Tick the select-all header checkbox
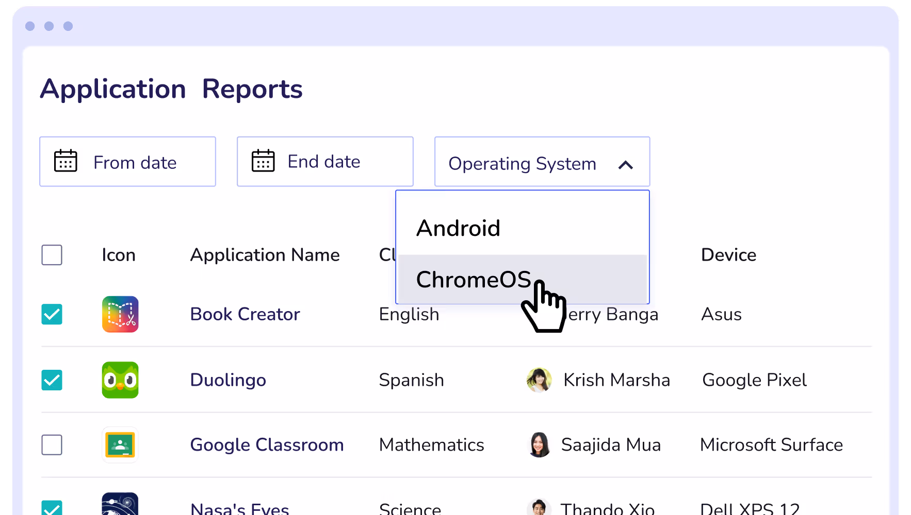The height and width of the screenshot is (515, 911). pyautogui.click(x=52, y=255)
